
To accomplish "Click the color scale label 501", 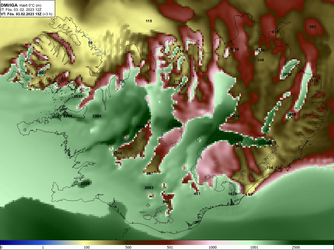I will click(x=170, y=247).
